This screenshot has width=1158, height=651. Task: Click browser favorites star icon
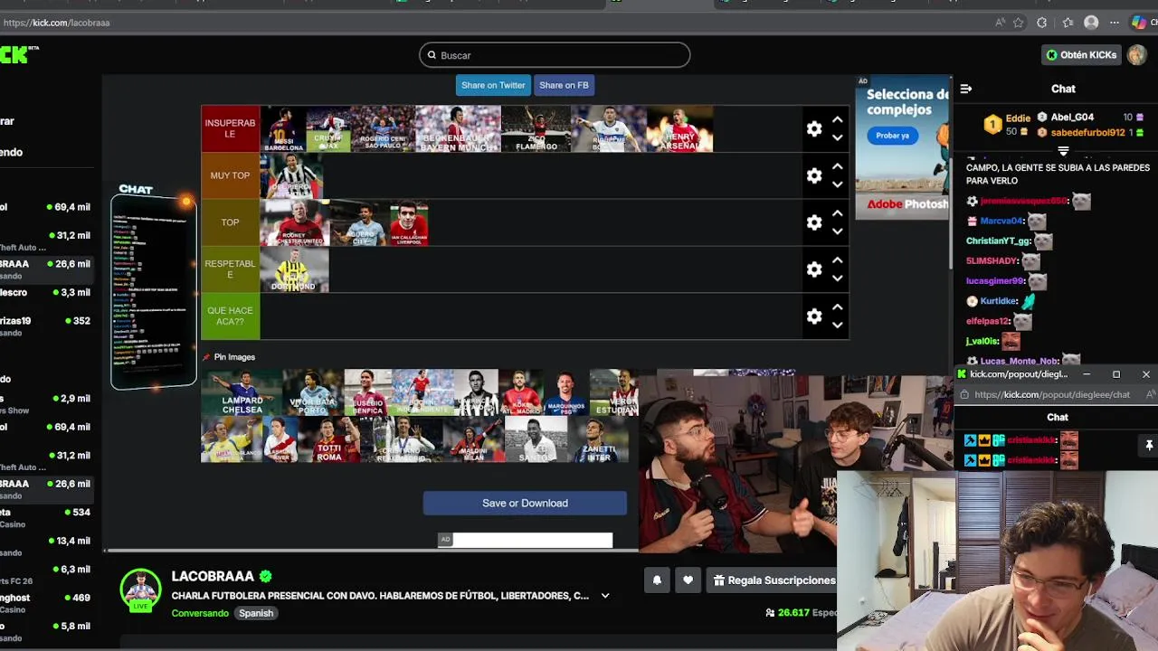click(1019, 23)
